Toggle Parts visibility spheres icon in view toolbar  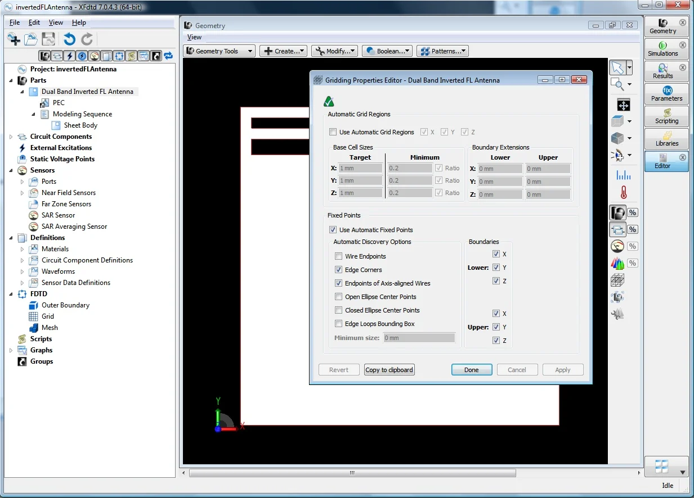[617, 212]
